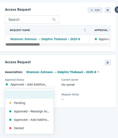Expand the Association record dropdown
Viewport: 118px width, 138px height.
62,72
